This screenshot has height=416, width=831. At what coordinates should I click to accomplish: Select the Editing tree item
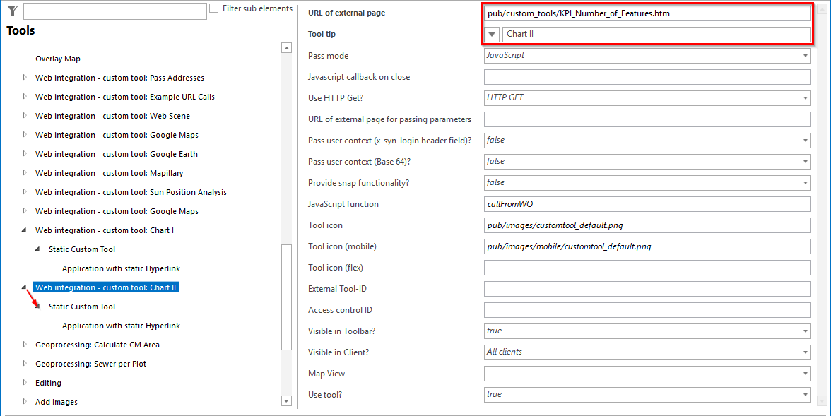coord(48,382)
